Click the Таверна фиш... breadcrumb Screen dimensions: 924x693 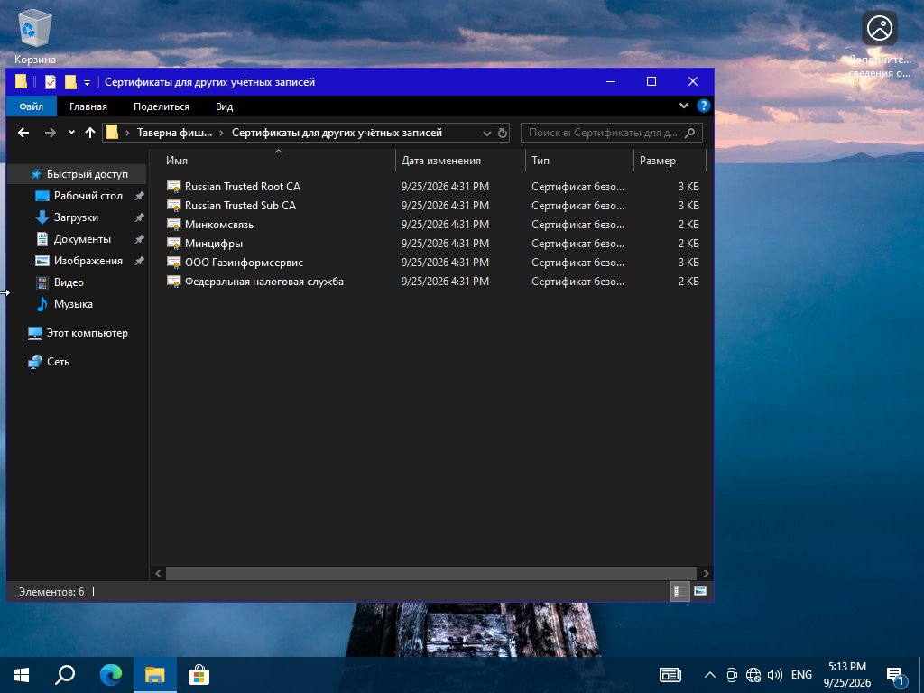click(174, 133)
